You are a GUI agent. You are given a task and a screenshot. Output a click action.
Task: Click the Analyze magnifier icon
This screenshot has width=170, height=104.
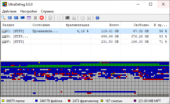pyautogui.click(x=3, y=18)
